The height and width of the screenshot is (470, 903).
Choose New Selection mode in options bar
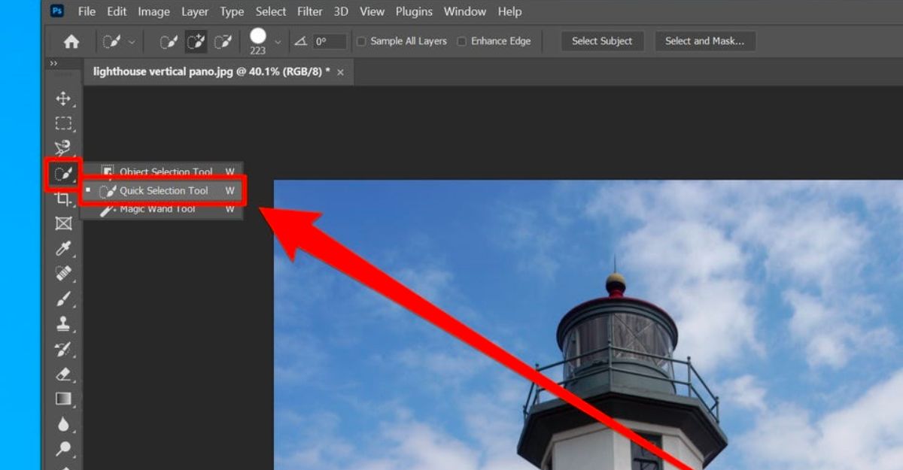point(169,42)
